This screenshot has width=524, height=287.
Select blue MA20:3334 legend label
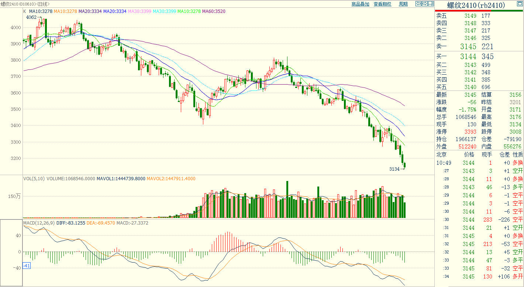point(115,11)
